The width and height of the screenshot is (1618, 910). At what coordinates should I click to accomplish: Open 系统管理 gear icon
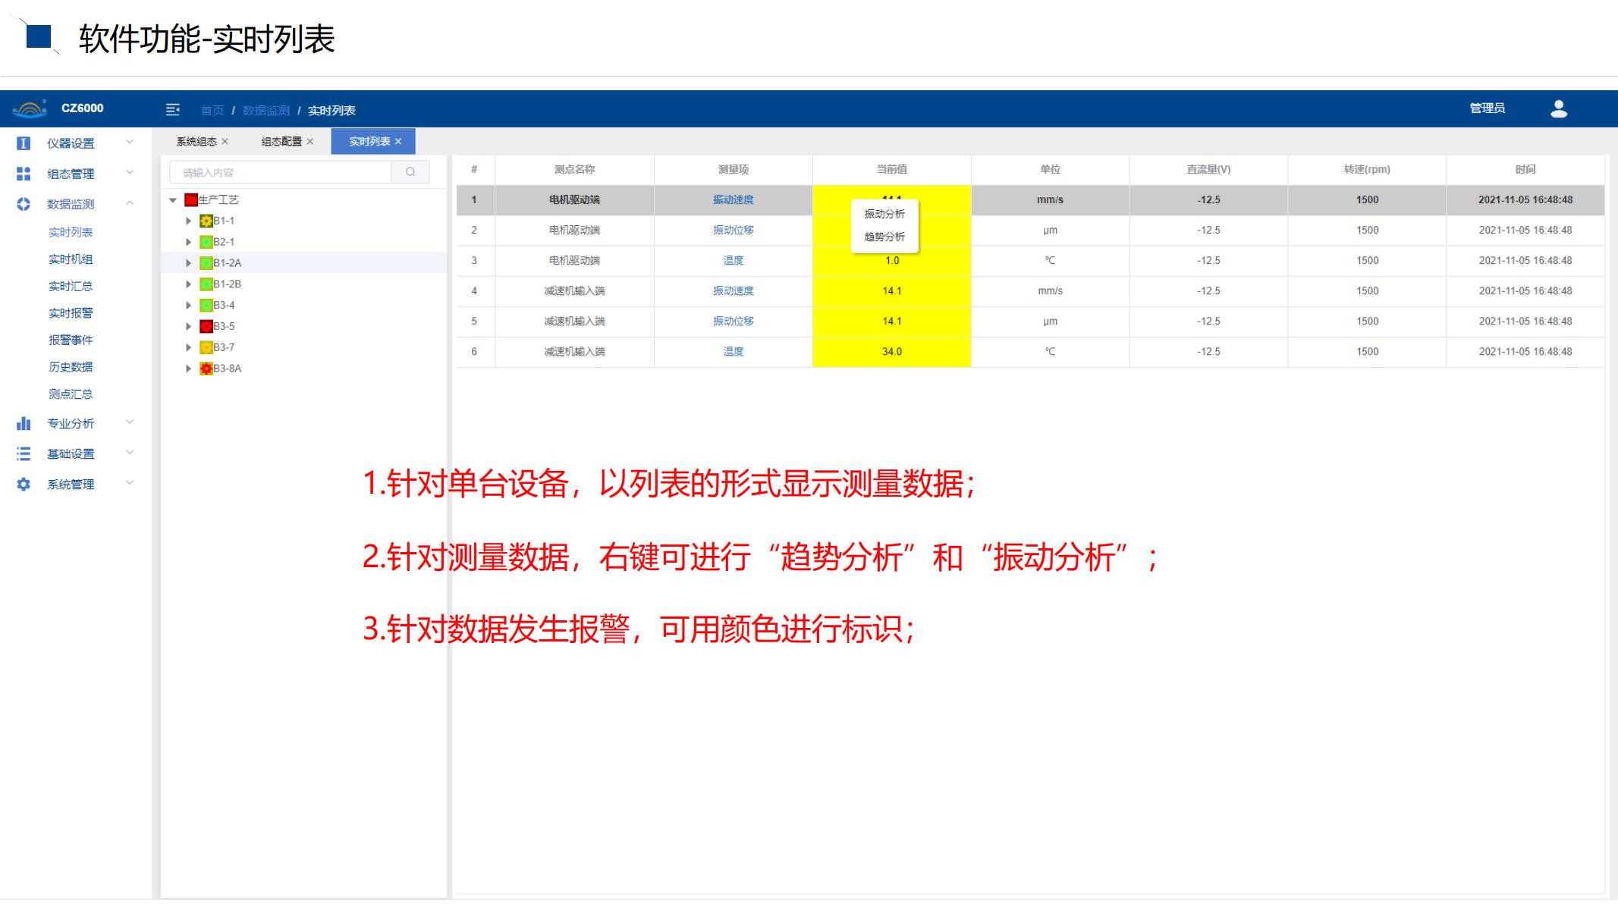(x=24, y=484)
